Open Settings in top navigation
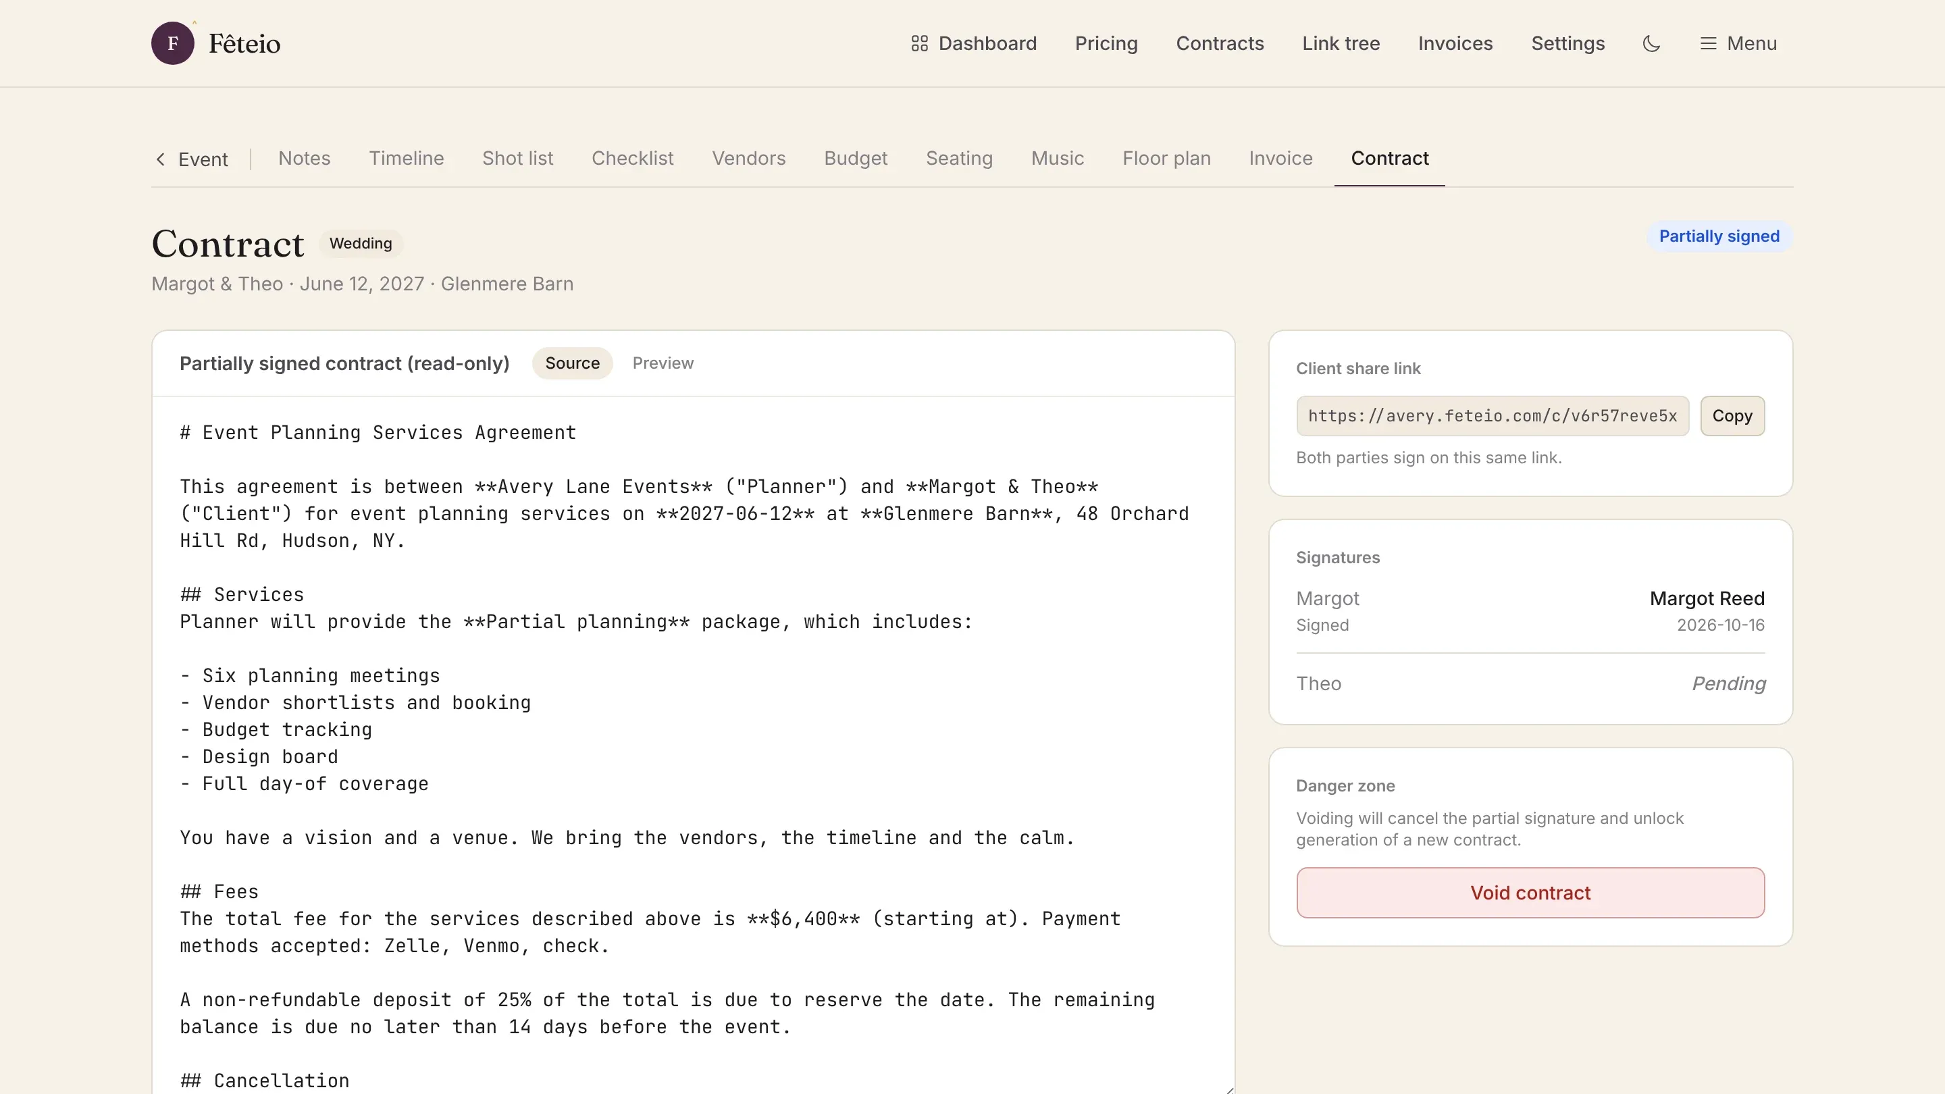 pyautogui.click(x=1567, y=43)
